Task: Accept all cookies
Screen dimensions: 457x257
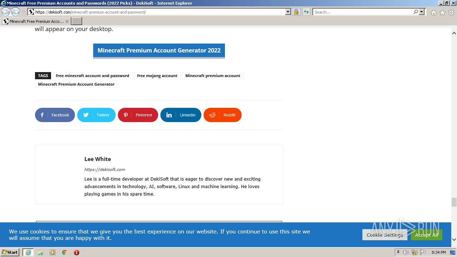Action: 427,235
